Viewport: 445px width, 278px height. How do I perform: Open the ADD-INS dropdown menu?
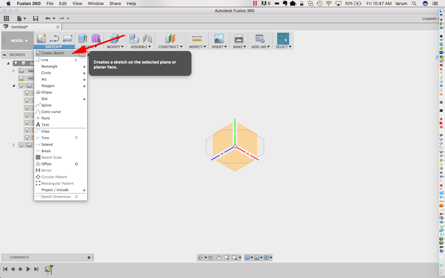(260, 47)
